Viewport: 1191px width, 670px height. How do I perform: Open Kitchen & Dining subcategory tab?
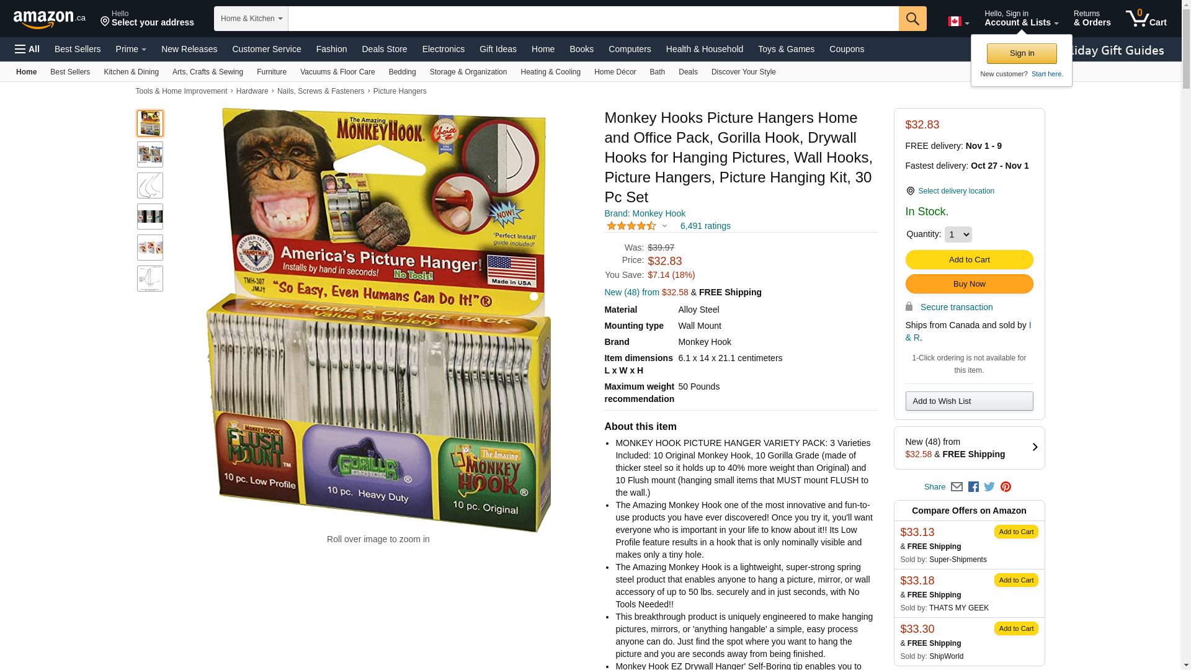(x=131, y=72)
